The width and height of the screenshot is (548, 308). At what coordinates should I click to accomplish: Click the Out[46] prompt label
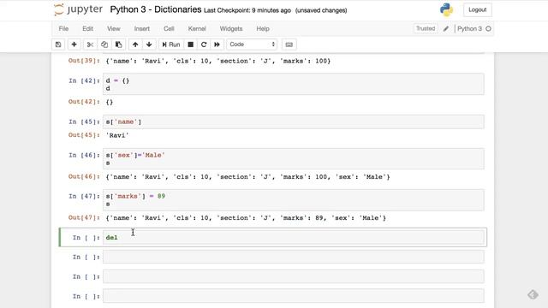tap(84, 177)
